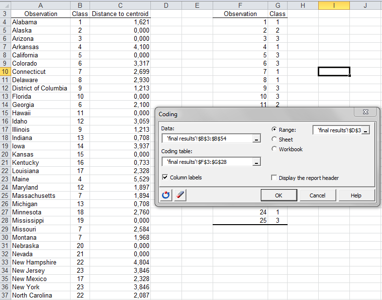Open Help from the Coding dialog
This screenshot has width=382, height=300.
coord(356,195)
